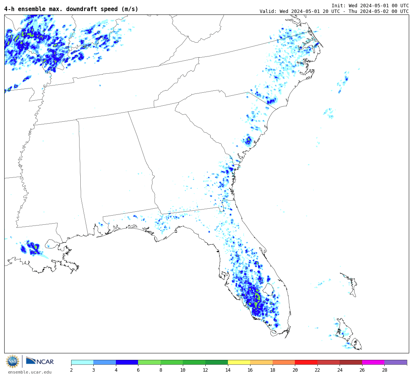The image size is (413, 377).
Task: Click the dark blue 4–6 m/s swatch
Action: tap(127, 362)
